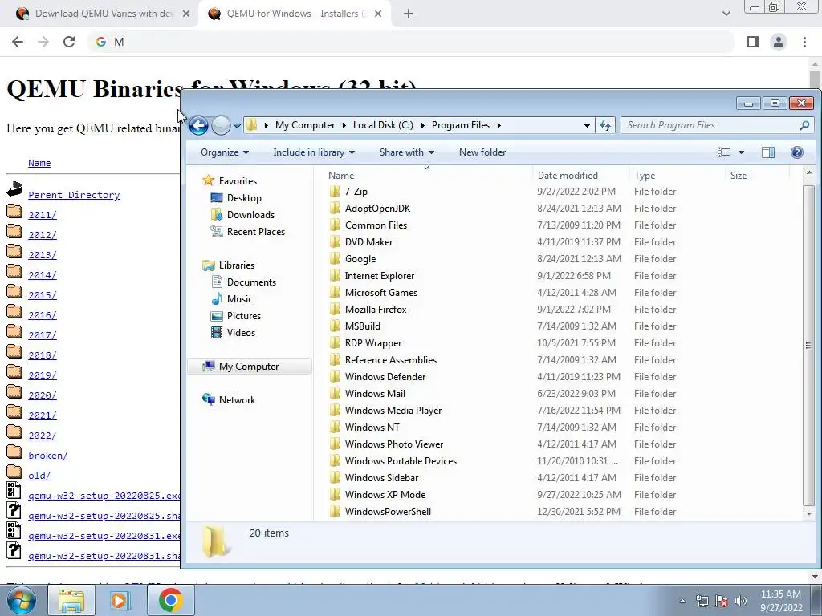Select the Mozilla Firefox folder icon
Image resolution: width=822 pixels, height=616 pixels.
335,309
